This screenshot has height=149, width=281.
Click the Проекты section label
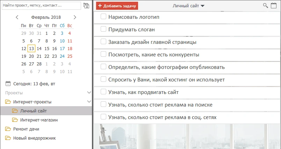coord(14,93)
